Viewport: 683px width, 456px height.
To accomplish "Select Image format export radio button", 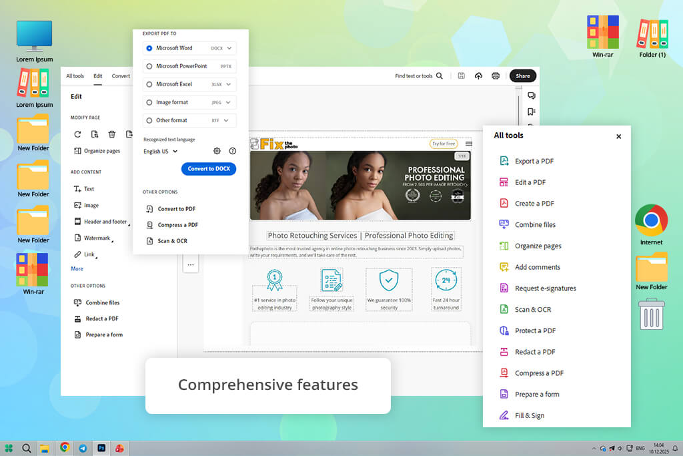I will tap(149, 102).
